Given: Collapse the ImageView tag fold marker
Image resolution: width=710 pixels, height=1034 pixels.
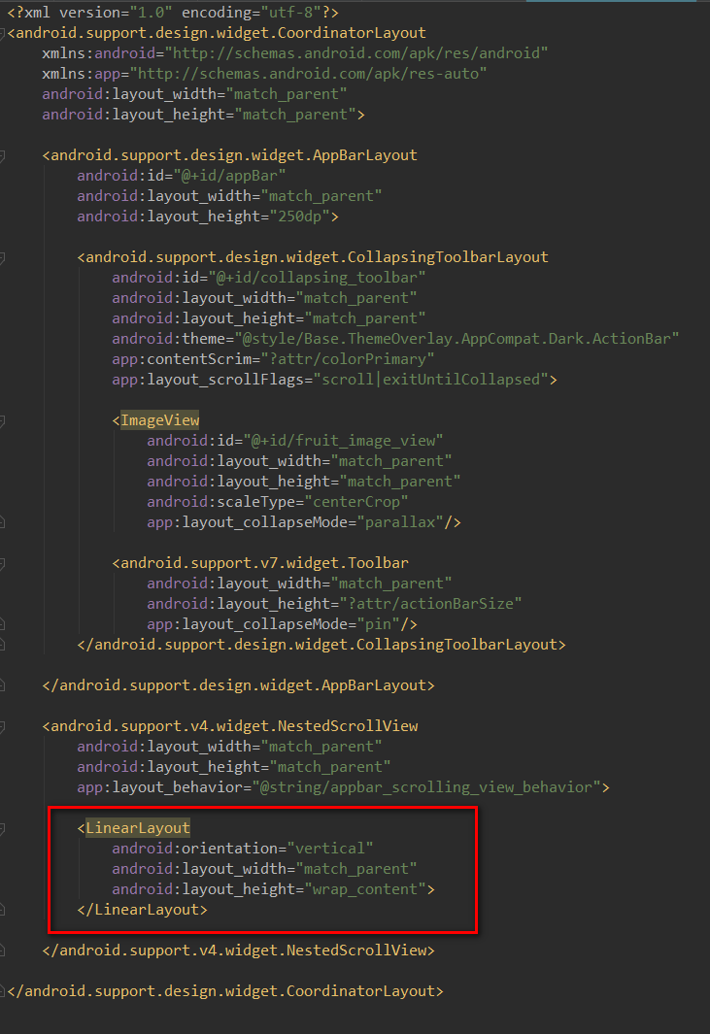Looking at the screenshot, I should point(2,420).
